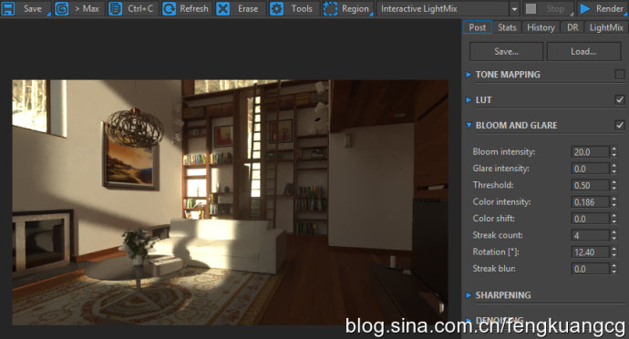Screen dimensions: 629x339
Task: Start rendering with the Render play icon
Action: [585, 8]
